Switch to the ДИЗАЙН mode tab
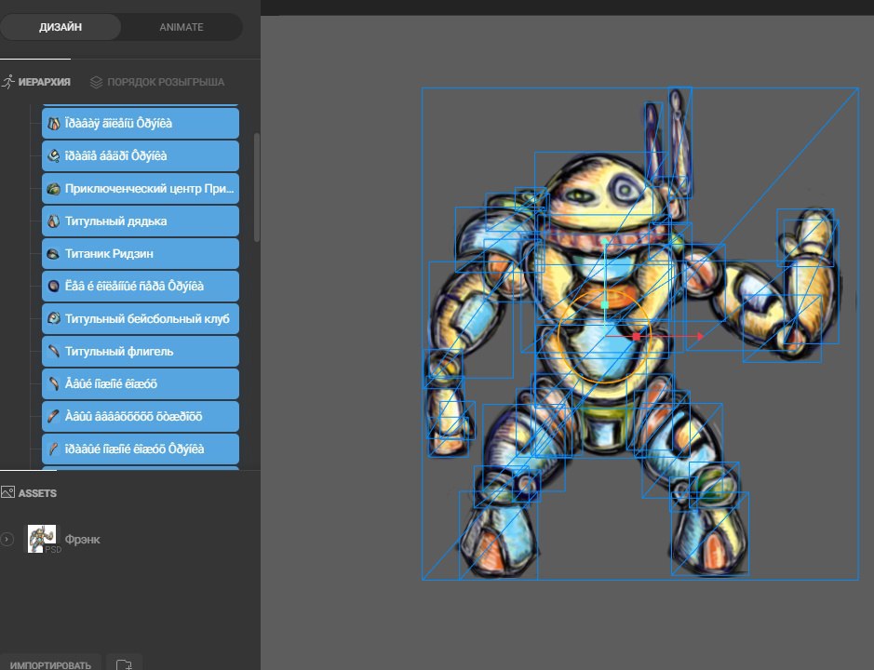Viewport: 874px width, 670px height. (61, 27)
